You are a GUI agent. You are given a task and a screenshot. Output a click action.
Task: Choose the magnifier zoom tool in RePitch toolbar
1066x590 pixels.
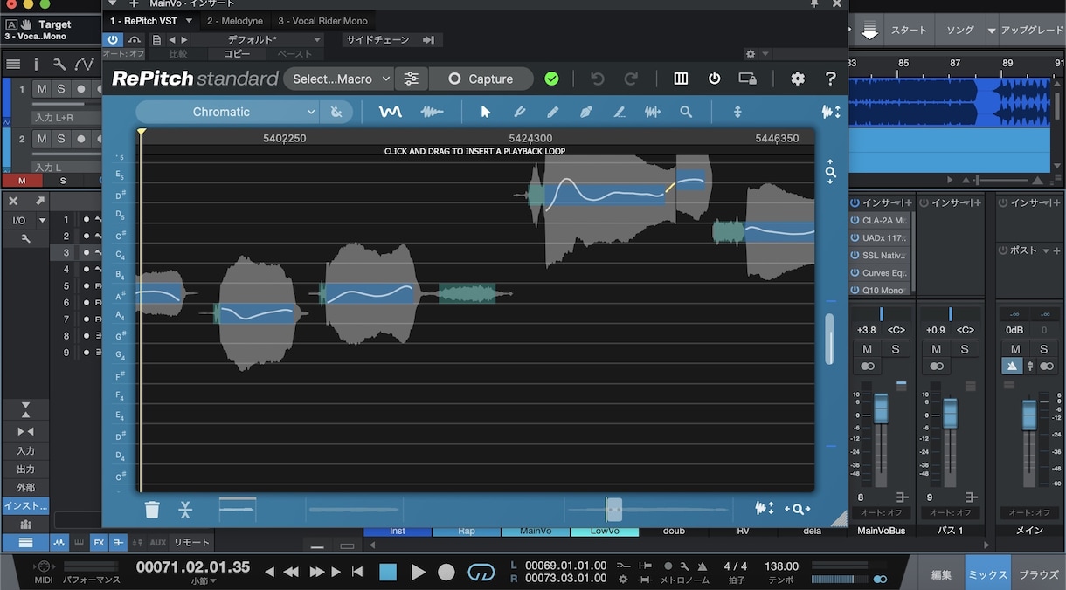[686, 112]
